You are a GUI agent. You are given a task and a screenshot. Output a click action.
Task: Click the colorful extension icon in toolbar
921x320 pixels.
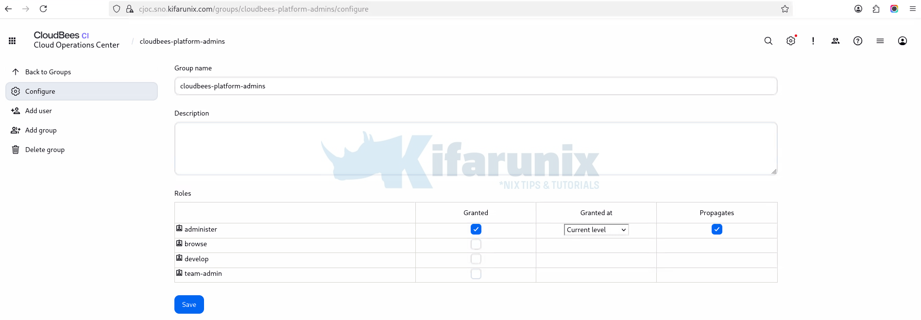(894, 9)
